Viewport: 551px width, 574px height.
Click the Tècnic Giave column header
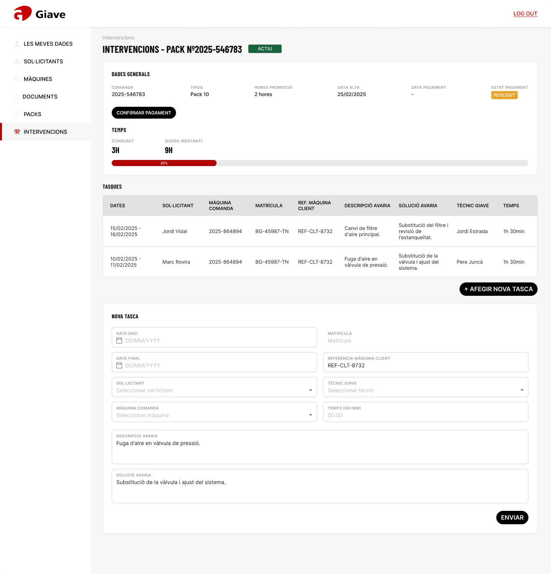point(473,205)
